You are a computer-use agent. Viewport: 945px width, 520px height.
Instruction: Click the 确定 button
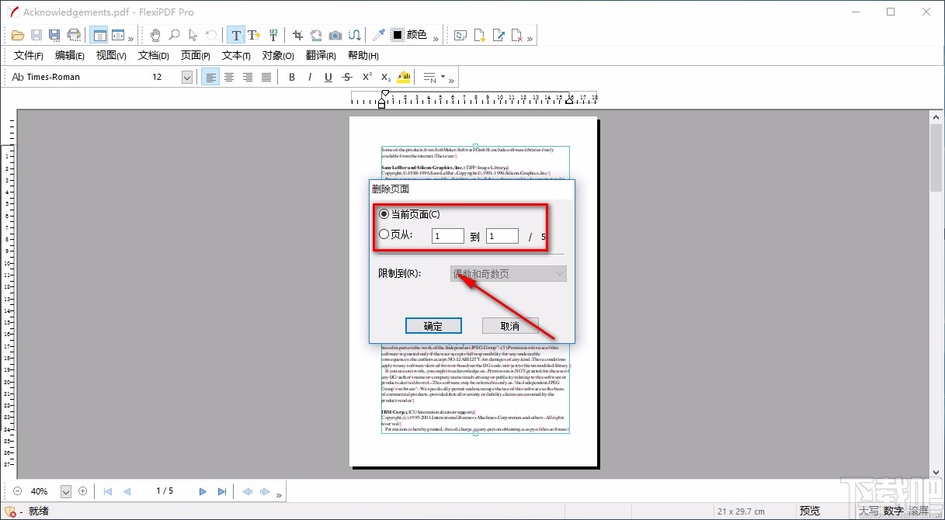(433, 326)
